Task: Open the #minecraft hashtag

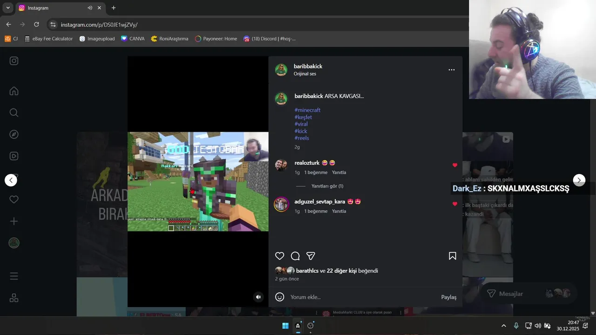Action: [x=307, y=110]
